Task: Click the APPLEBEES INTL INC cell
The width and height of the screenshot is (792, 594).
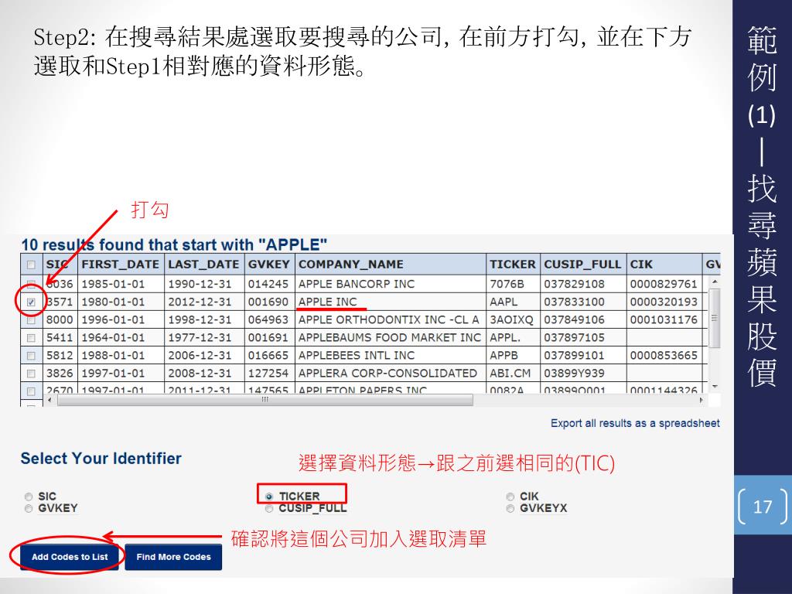Action: coord(391,356)
